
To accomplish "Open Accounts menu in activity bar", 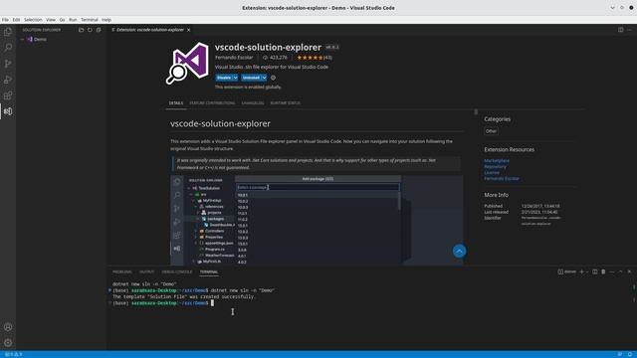I will point(8,327).
